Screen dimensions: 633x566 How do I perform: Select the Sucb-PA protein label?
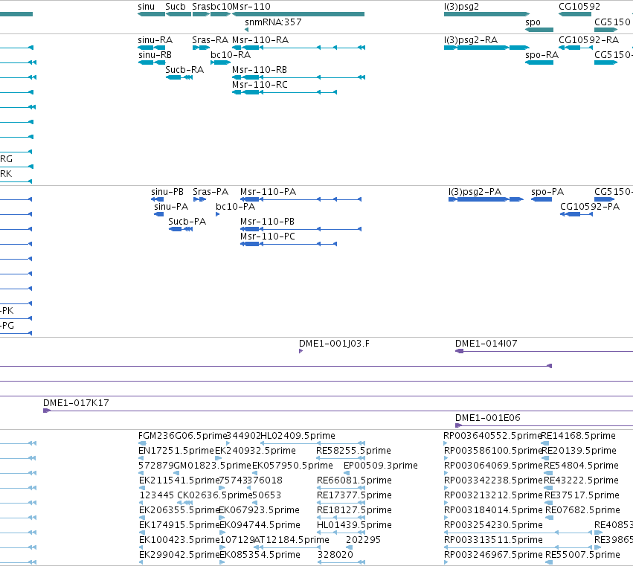tap(187, 222)
